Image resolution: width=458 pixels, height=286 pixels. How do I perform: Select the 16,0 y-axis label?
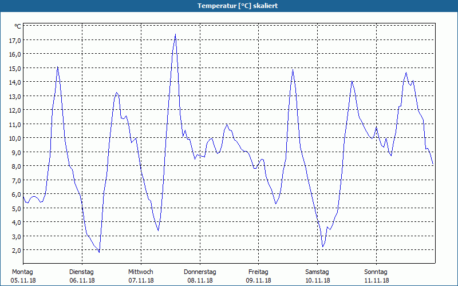(x=15, y=54)
